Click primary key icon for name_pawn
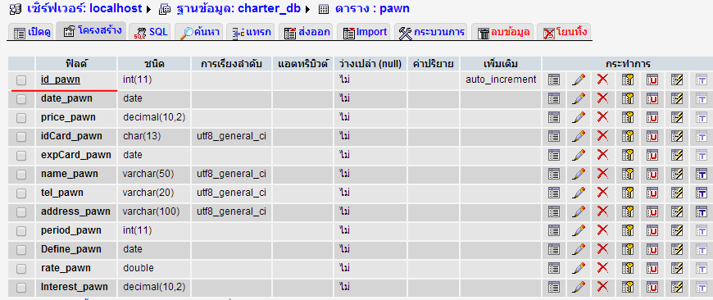The height and width of the screenshot is (300, 713). click(628, 174)
